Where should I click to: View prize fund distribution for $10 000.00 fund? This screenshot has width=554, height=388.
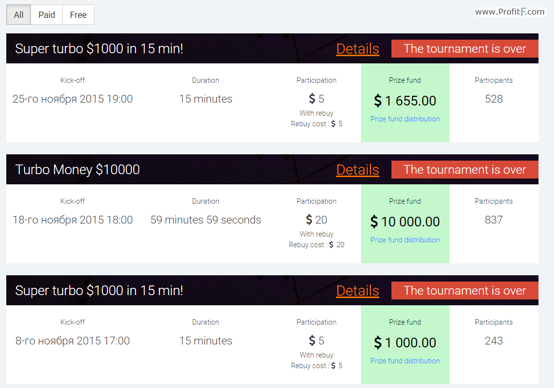(405, 240)
